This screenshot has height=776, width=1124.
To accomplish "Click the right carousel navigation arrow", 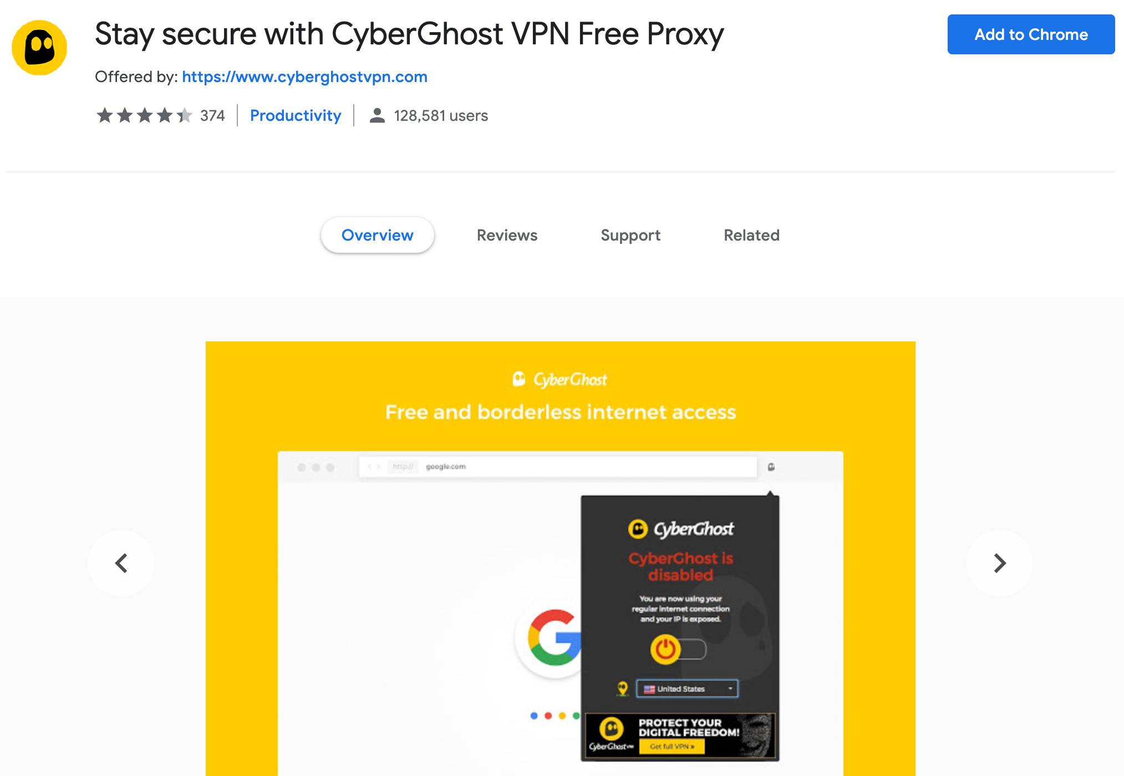I will tap(999, 561).
